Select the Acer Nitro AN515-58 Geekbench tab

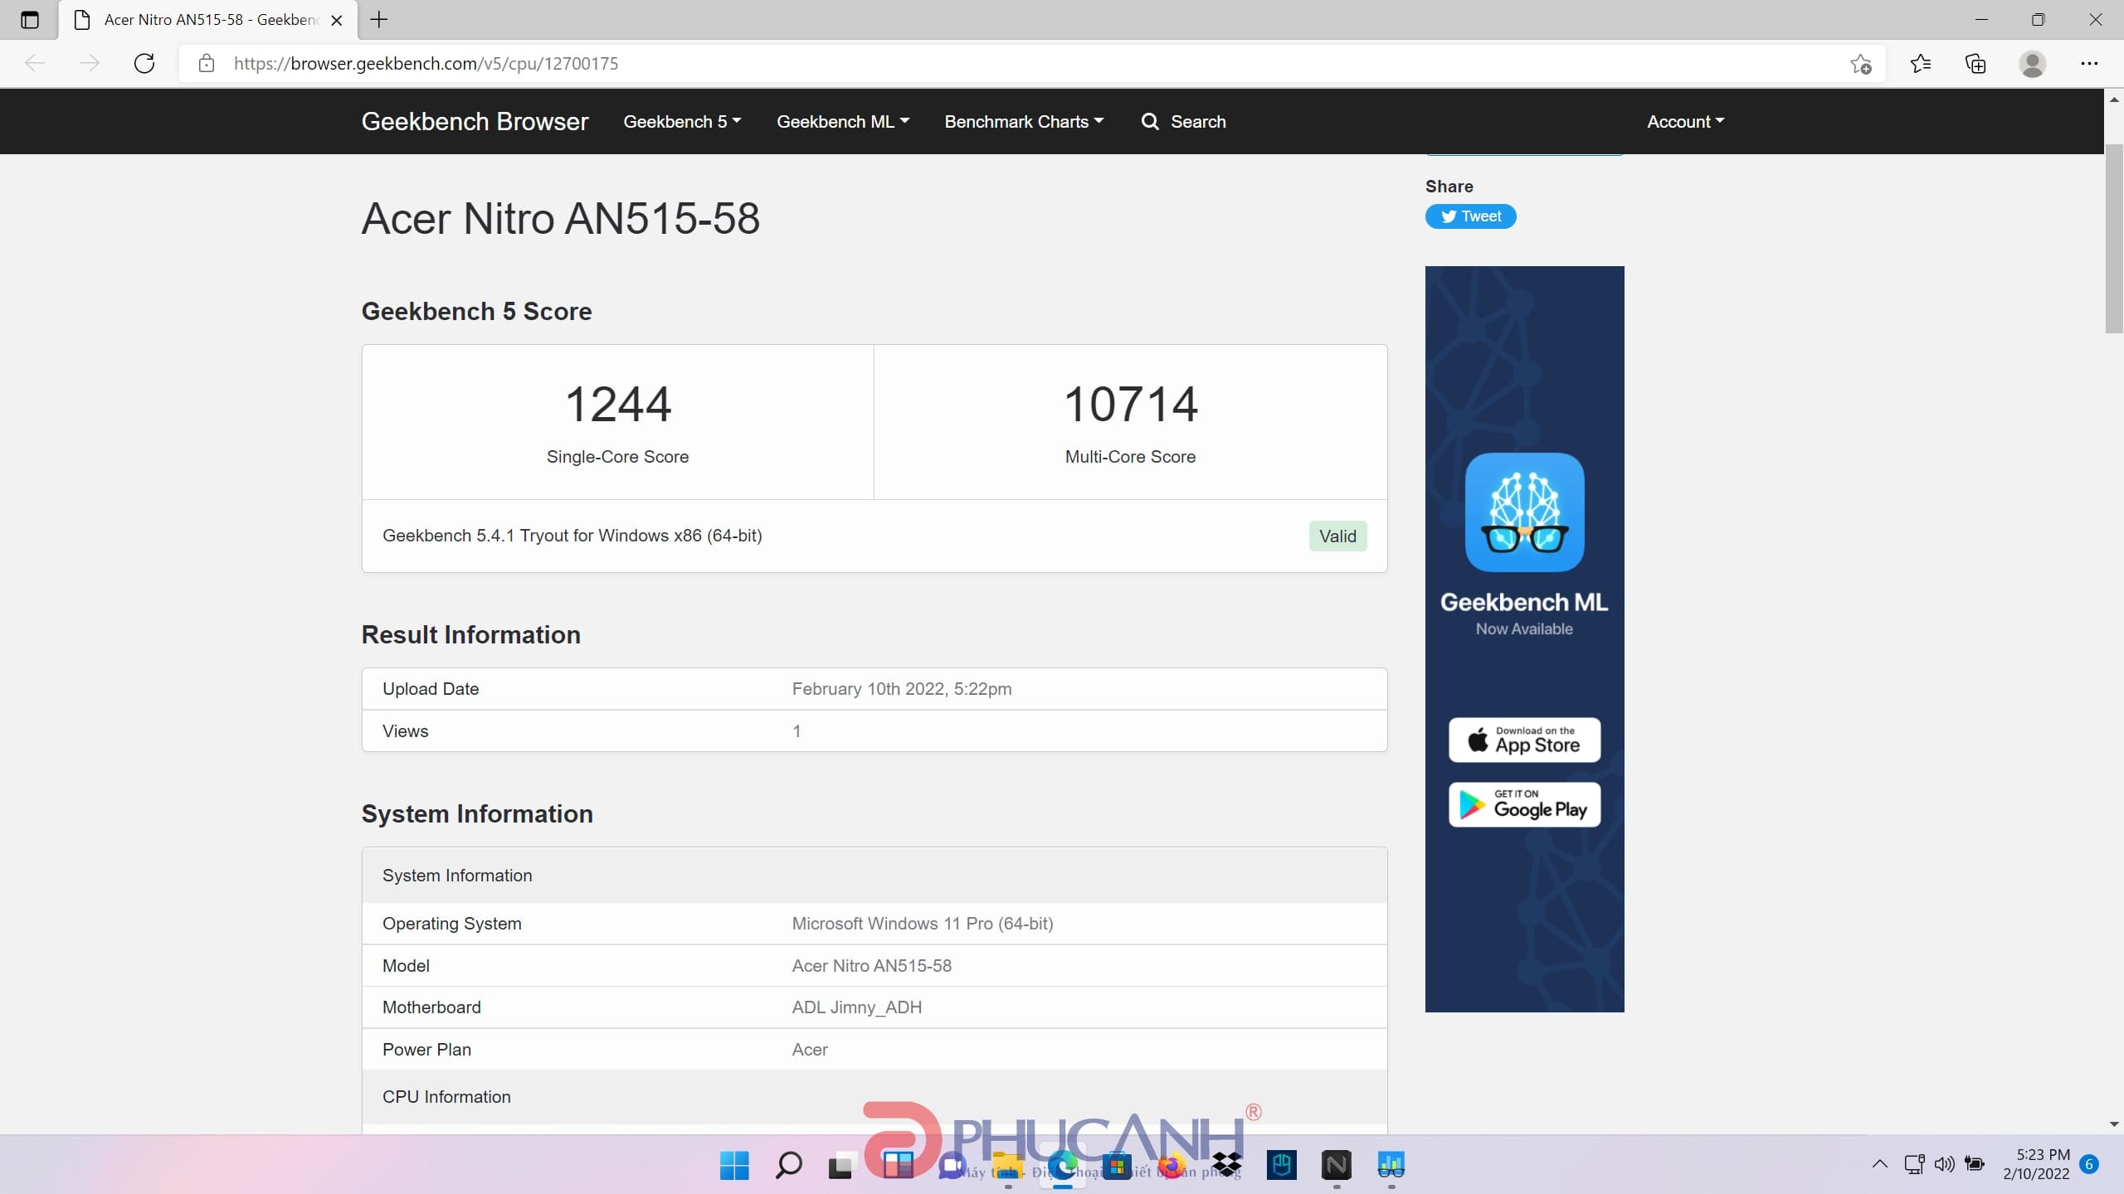207,20
